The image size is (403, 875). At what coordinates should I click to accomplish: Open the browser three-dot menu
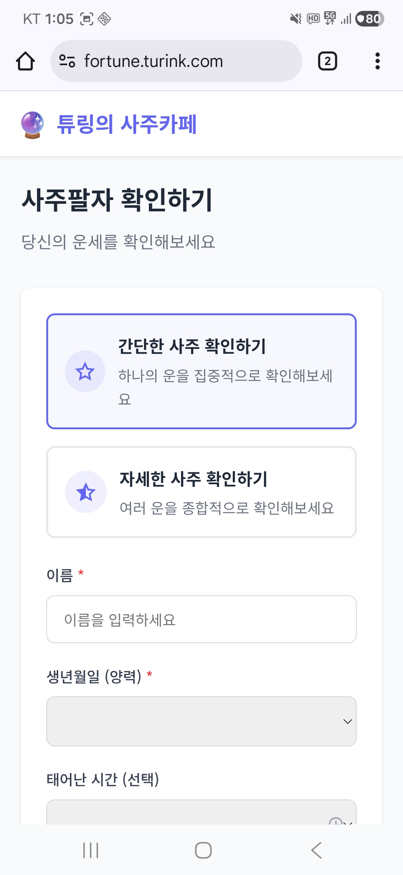click(x=377, y=61)
